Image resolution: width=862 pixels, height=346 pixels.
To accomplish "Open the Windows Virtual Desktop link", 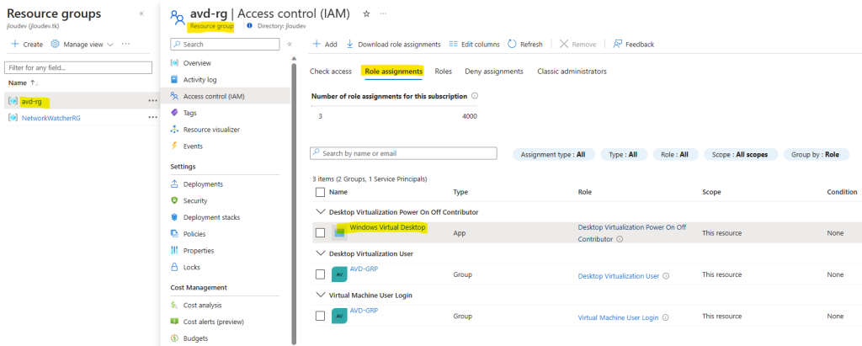I will [387, 227].
